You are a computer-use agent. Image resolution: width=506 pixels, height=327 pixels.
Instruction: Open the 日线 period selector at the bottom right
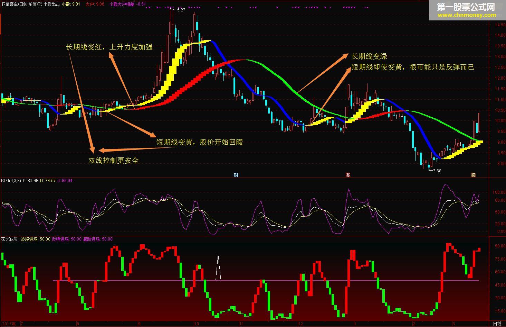[x=497, y=324]
